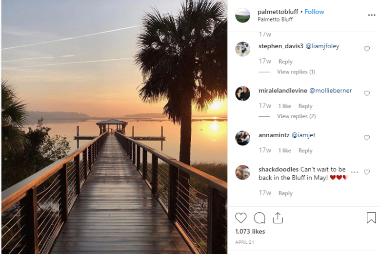379x254 pixels.
Task: Like the post with the heart icon
Action: pyautogui.click(x=240, y=218)
